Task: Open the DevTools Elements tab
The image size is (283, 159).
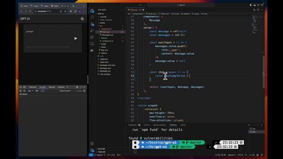Action: pos(33,87)
